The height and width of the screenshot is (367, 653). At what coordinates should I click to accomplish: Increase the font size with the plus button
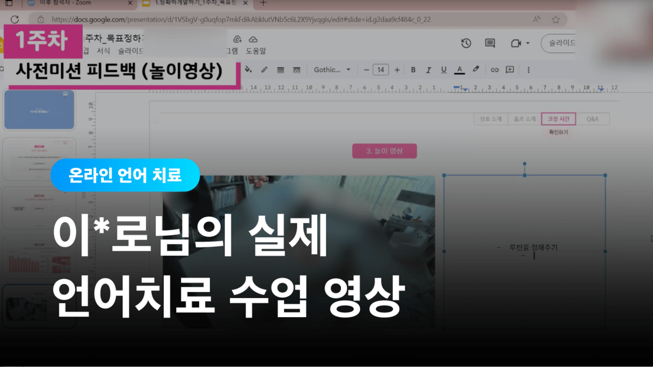coord(397,70)
